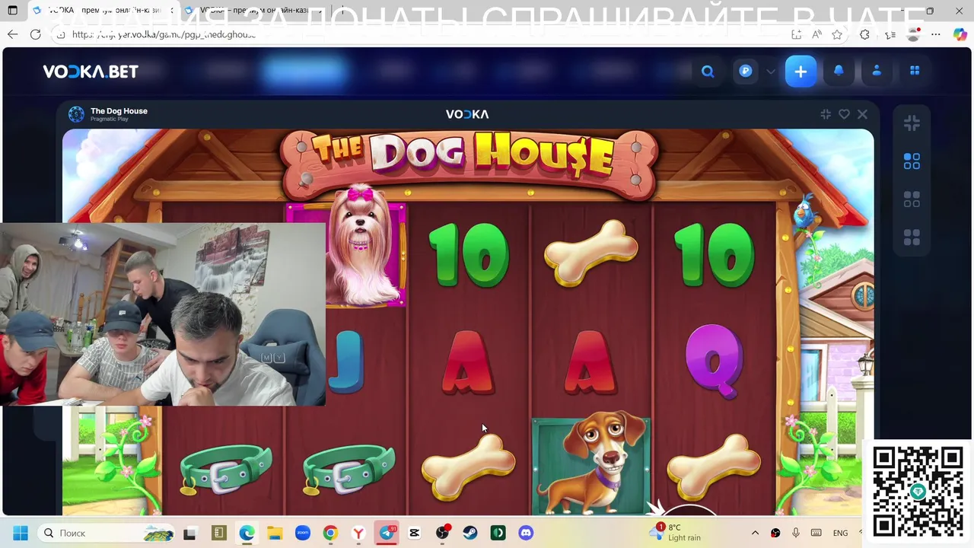
Task: Click the side panel collapse icon
Action: click(x=912, y=123)
